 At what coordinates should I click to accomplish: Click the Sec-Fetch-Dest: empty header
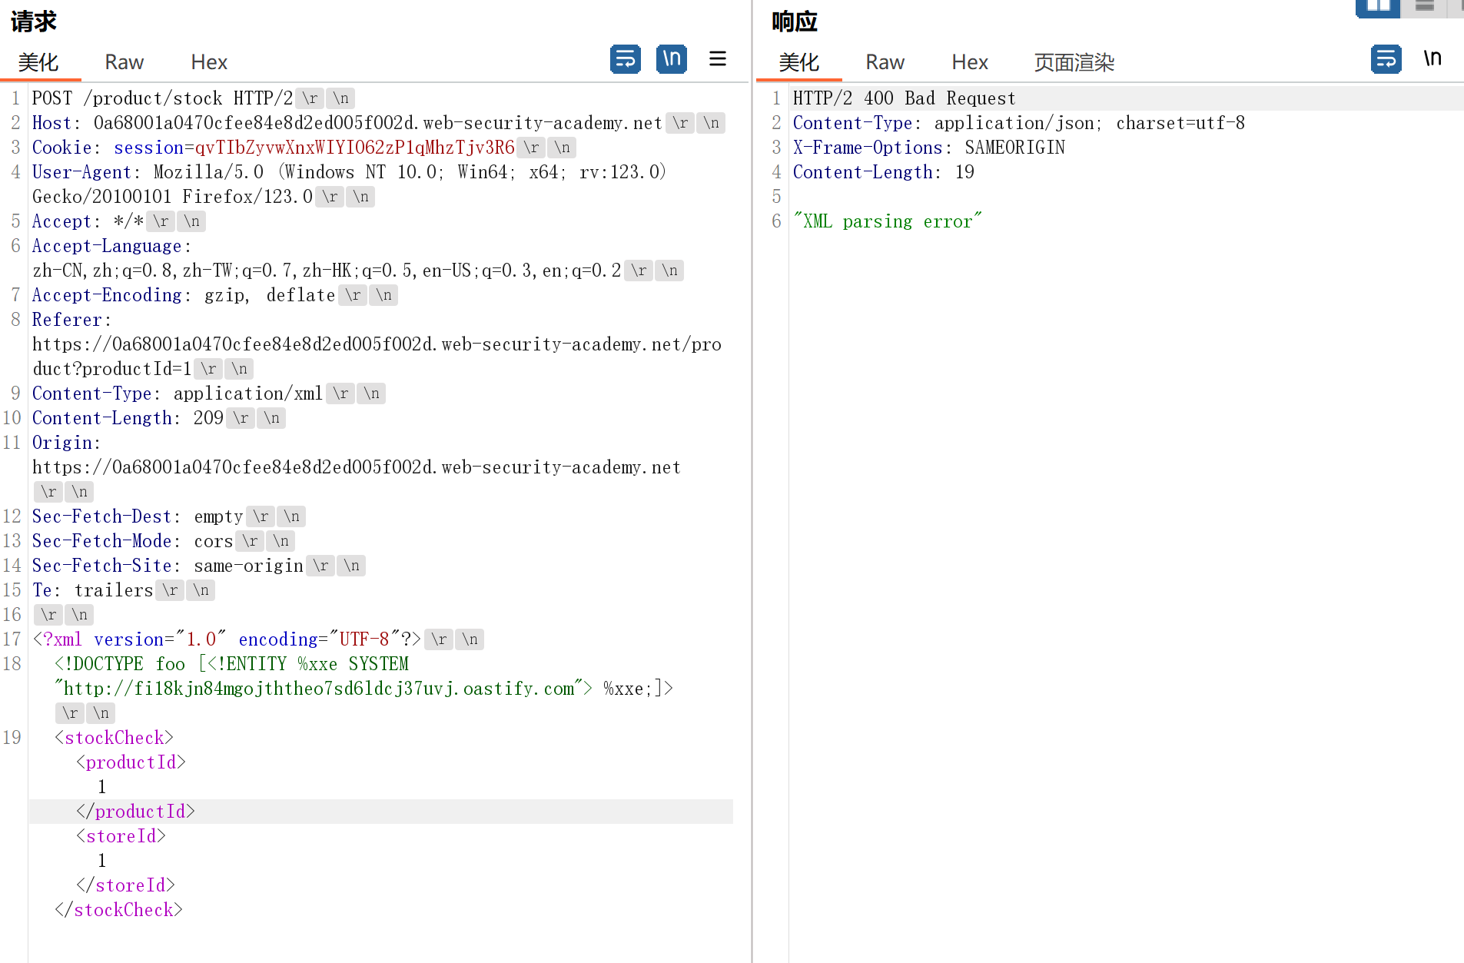(138, 516)
